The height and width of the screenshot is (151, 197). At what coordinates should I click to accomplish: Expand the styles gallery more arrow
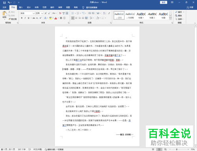pyautogui.click(x=170, y=19)
